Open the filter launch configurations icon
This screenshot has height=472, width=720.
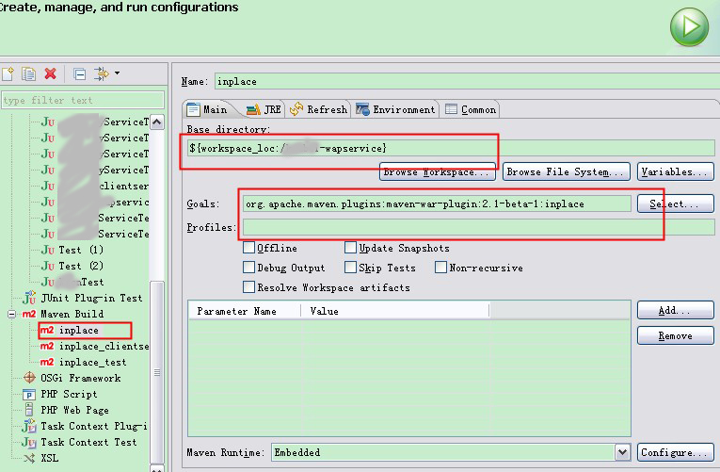click(x=101, y=73)
